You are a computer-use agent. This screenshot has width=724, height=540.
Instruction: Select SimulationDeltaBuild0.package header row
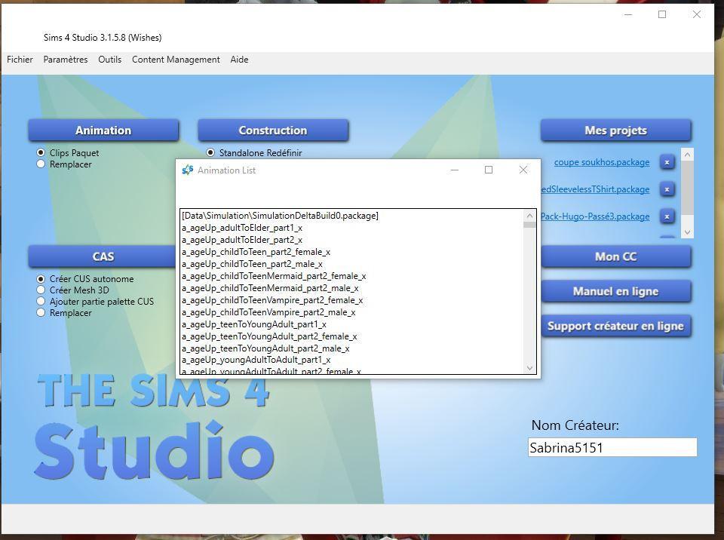coord(352,216)
